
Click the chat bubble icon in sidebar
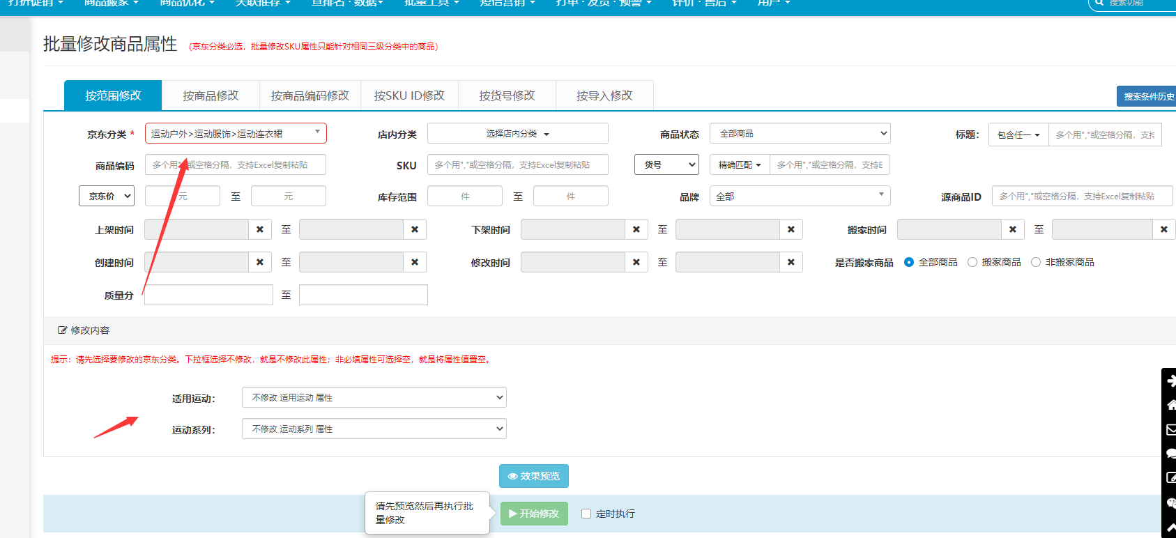pyautogui.click(x=1170, y=454)
